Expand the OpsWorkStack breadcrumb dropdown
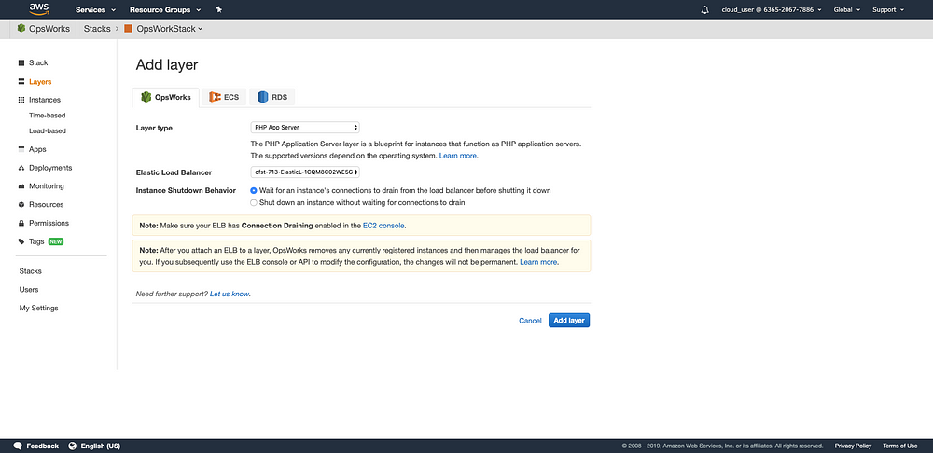933x453 pixels. tap(170, 29)
